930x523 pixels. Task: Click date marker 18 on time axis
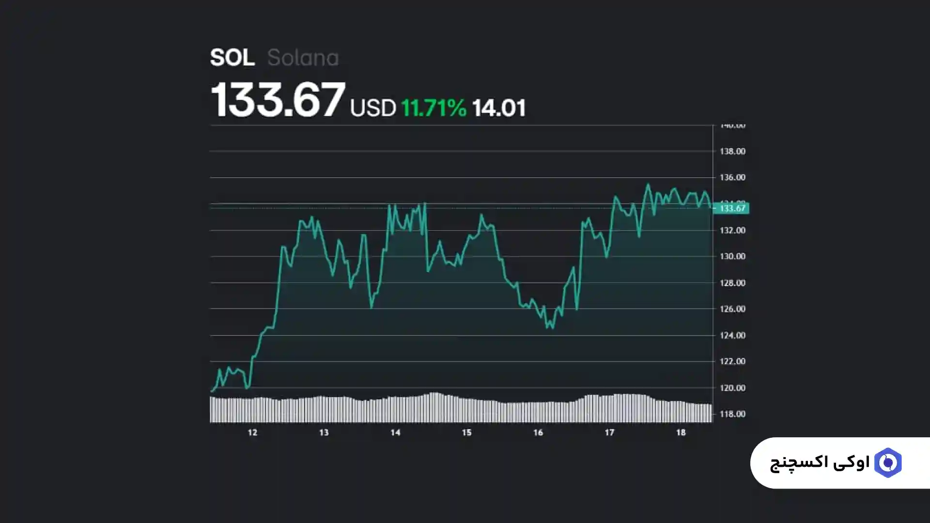[x=681, y=432]
